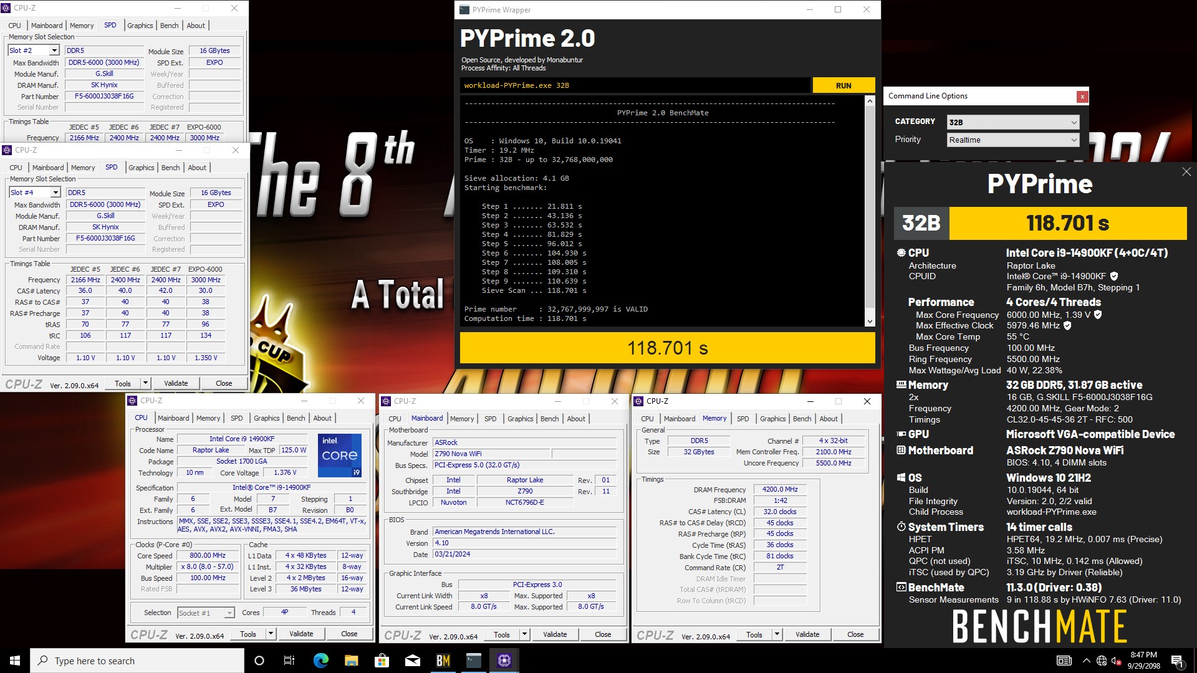Open Task View icon on taskbar
Image resolution: width=1197 pixels, height=673 pixels.
click(289, 661)
